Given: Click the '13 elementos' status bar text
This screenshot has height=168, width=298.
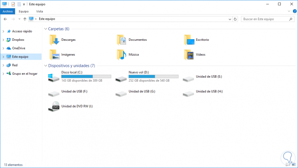Looking at the screenshot, I should click(x=13, y=165).
